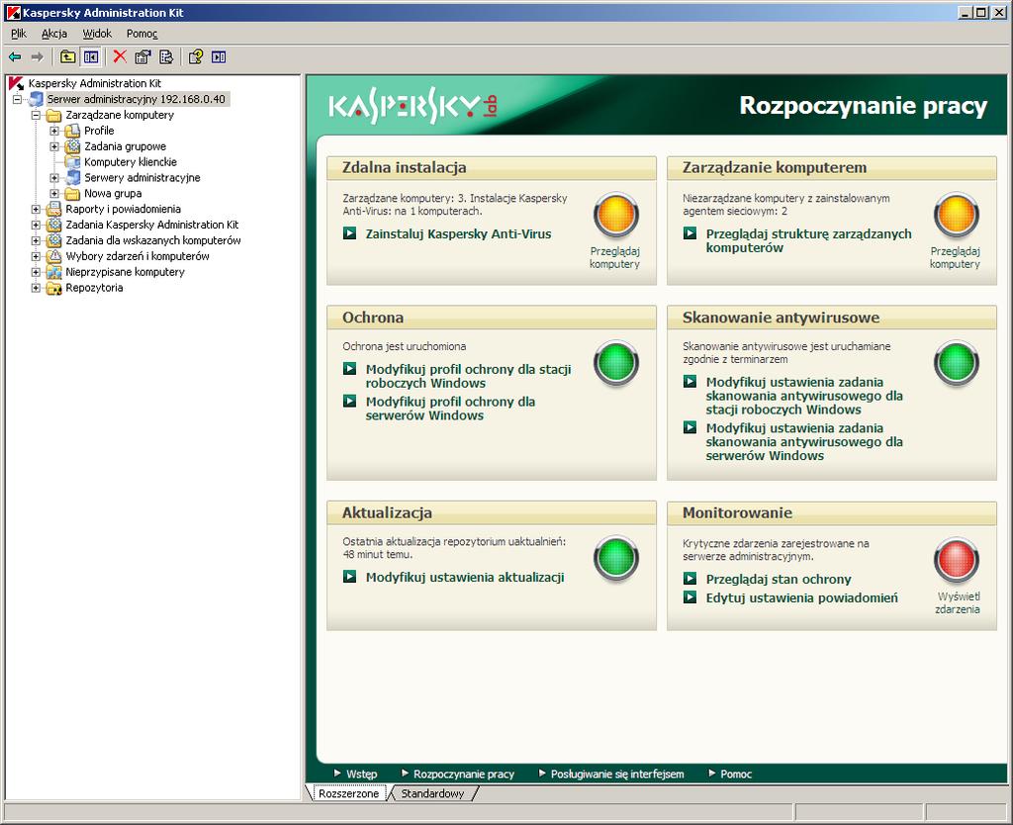Viewport: 1013px width, 825px height.
Task: Toggle the action pane toolbar icon
Action: [x=219, y=57]
